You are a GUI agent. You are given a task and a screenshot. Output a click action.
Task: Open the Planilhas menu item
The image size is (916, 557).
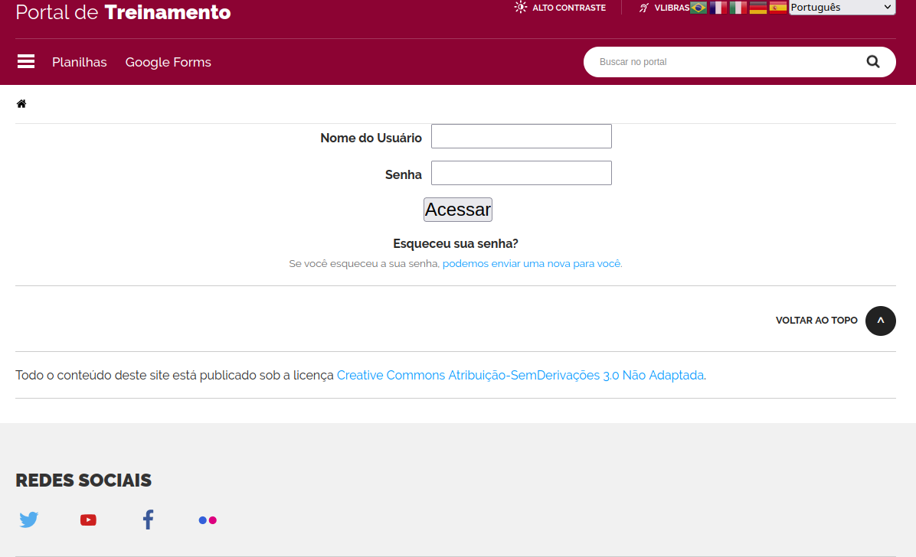point(80,62)
